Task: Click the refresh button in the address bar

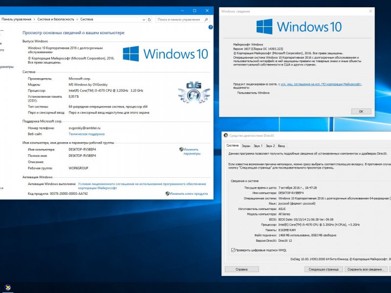Action: 150,20
